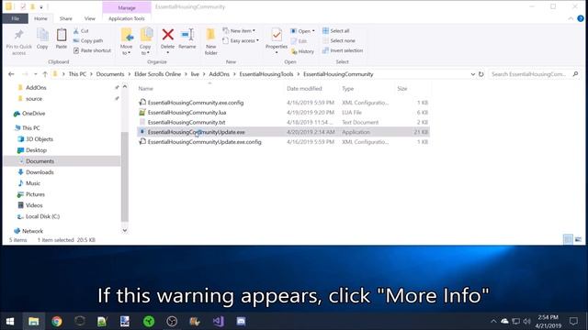Sort by the Date modified column

tap(304, 89)
